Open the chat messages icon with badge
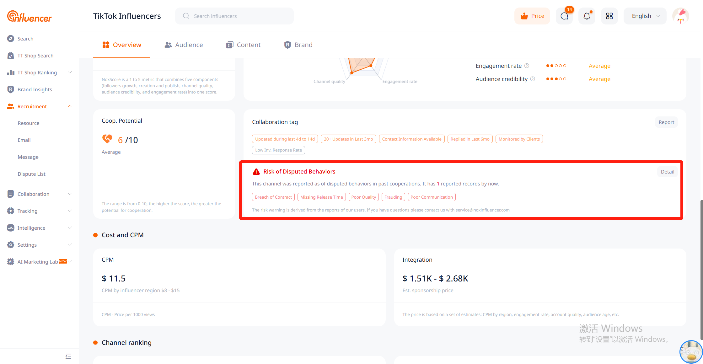 pyautogui.click(x=564, y=16)
